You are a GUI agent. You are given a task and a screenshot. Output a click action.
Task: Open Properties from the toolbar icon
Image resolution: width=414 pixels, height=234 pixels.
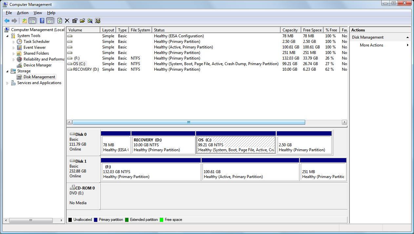(x=75, y=21)
